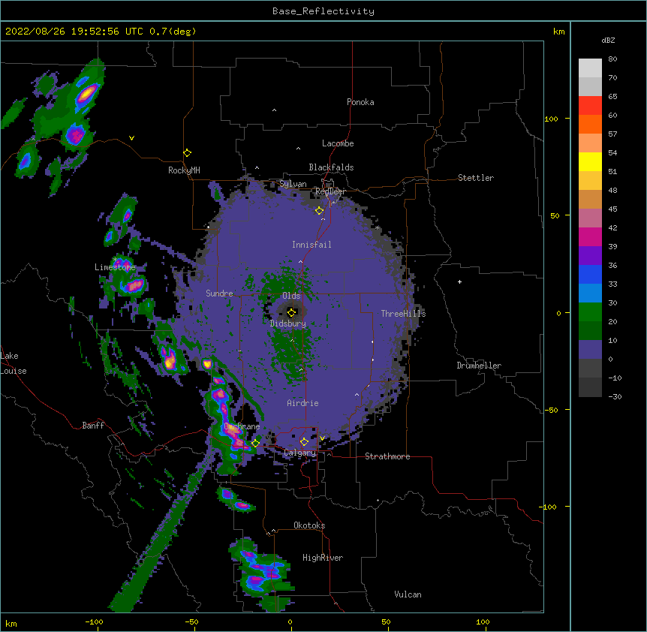The width and height of the screenshot is (647, 632).
Task: Select the Strathmore label
Action: (387, 456)
